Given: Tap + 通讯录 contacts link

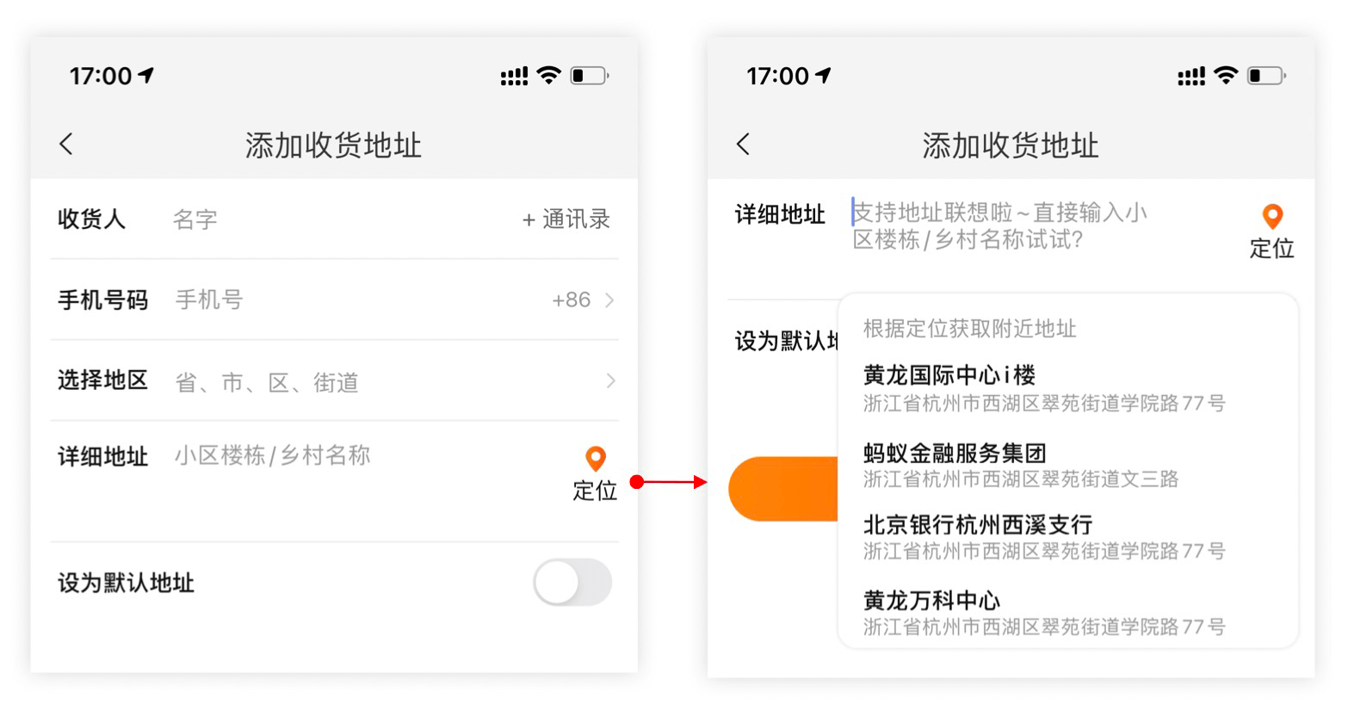Looking at the screenshot, I should click(566, 219).
